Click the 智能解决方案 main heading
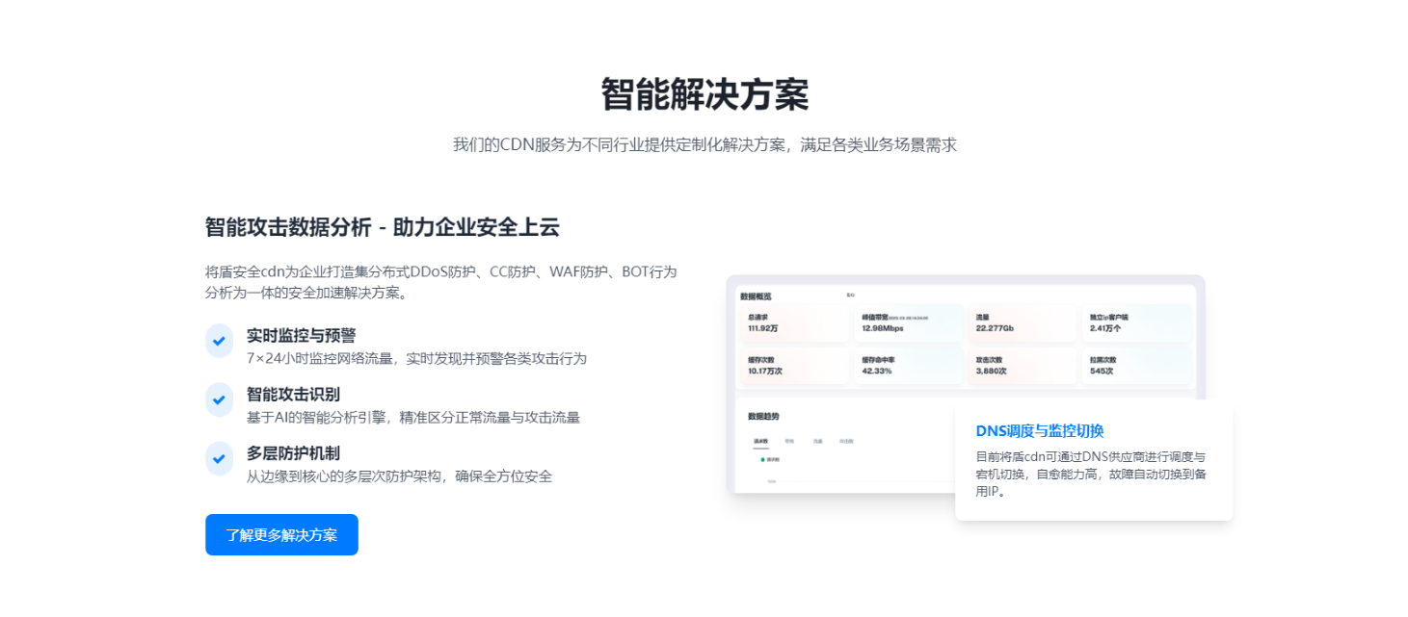1408x617 pixels. [704, 94]
